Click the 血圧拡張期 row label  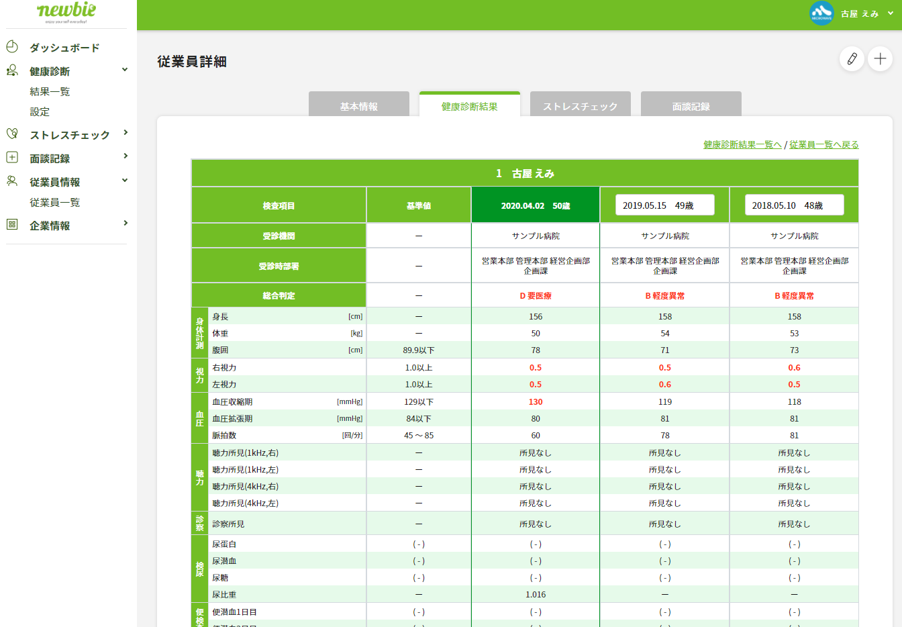(x=232, y=418)
